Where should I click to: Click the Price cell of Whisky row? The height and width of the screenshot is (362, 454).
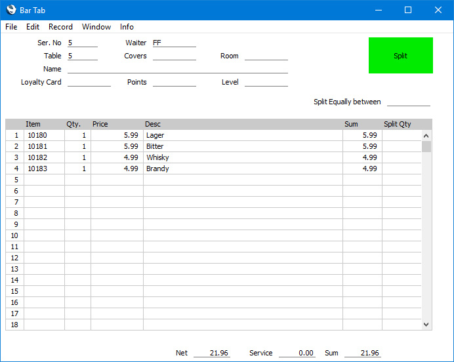click(117, 157)
